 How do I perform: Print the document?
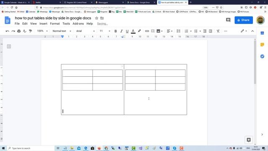(x=19, y=31)
